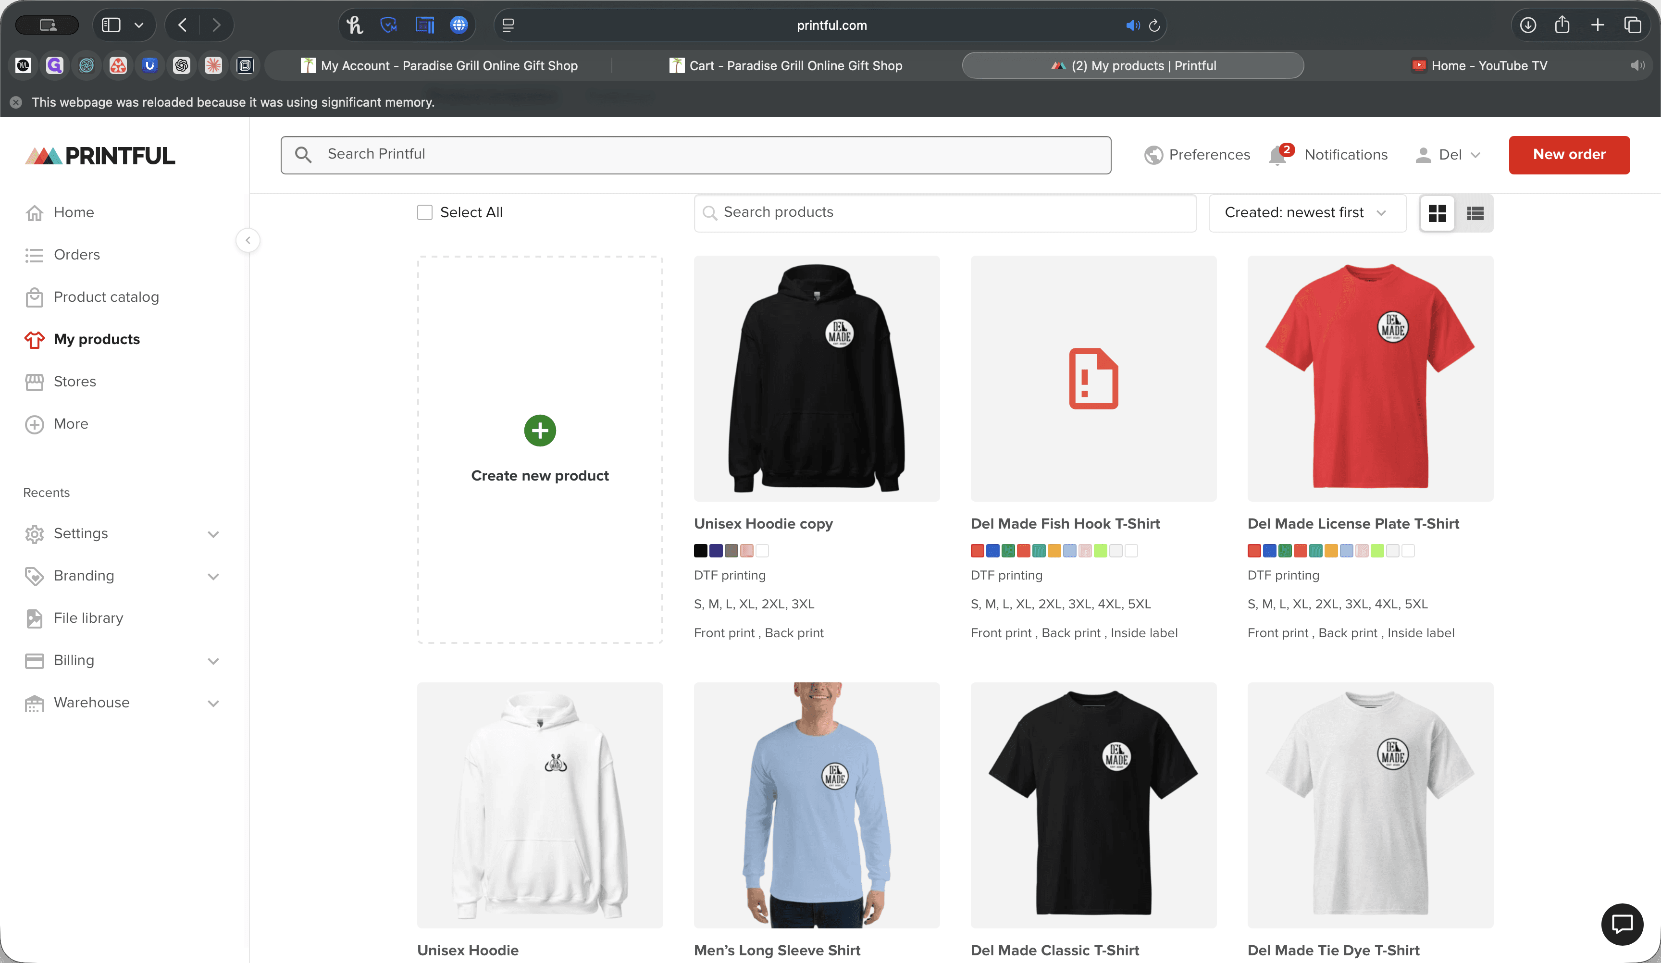Switch to list view icon
Image resolution: width=1661 pixels, height=963 pixels.
1475,213
